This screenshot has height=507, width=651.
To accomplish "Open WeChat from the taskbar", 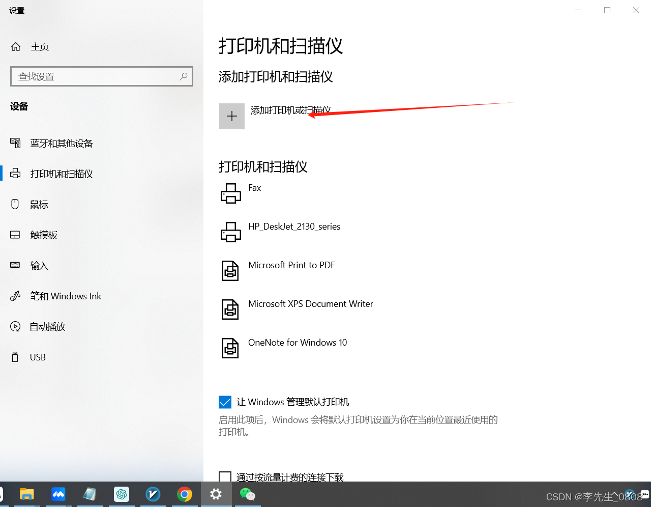I will coord(248,494).
